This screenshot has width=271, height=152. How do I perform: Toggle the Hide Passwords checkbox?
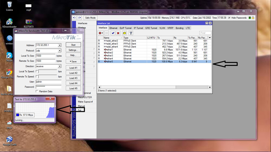click(x=230, y=18)
